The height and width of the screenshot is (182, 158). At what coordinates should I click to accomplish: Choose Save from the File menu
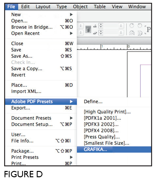pyautogui.click(x=41, y=50)
